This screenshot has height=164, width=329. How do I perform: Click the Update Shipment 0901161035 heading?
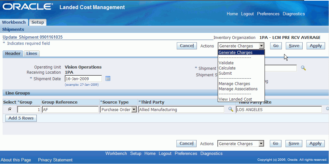point(33,37)
